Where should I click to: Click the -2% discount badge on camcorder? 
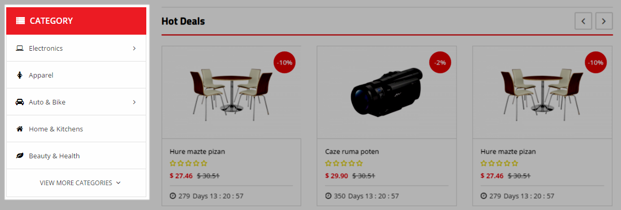[x=439, y=63]
